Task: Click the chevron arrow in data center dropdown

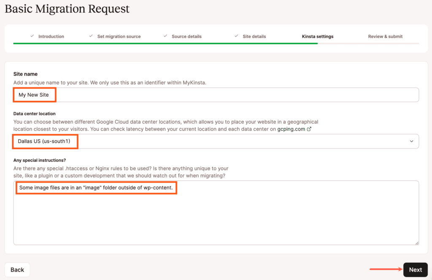Action: [411, 141]
